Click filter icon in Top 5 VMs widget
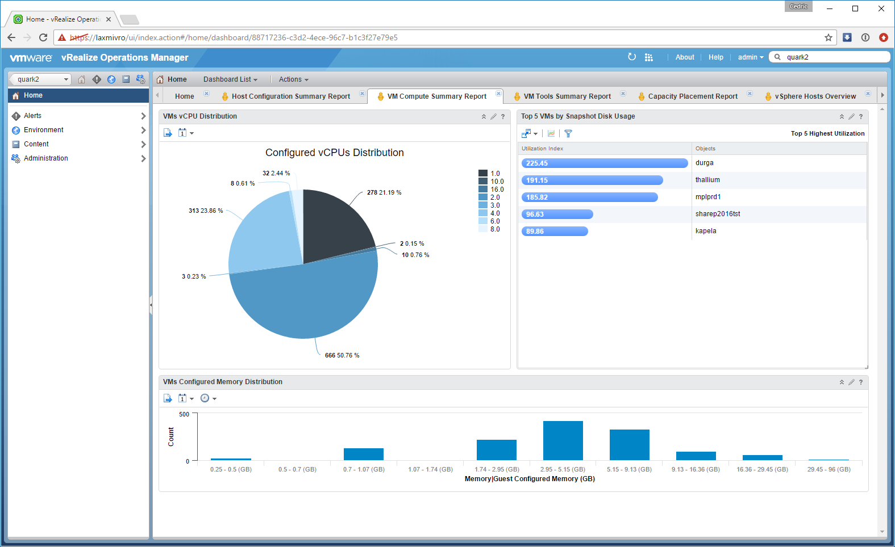895x547 pixels. (568, 133)
